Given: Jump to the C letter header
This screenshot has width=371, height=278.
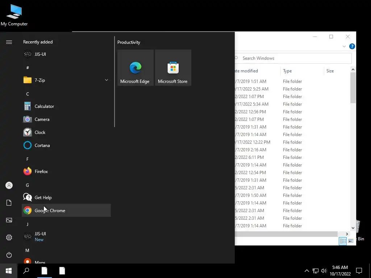Looking at the screenshot, I should tap(28, 94).
